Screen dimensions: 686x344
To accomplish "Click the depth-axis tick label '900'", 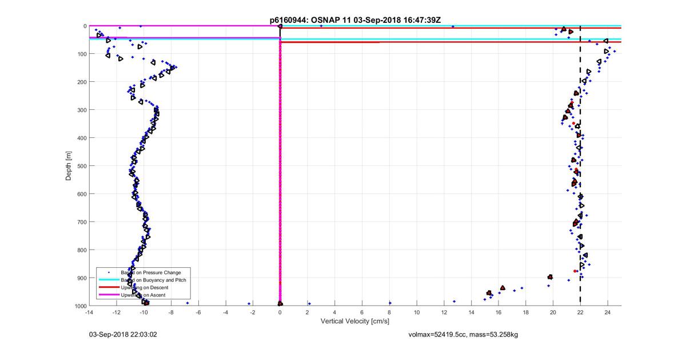I will (x=81, y=278).
